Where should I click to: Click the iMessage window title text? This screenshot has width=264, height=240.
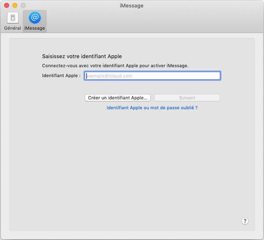131,5
